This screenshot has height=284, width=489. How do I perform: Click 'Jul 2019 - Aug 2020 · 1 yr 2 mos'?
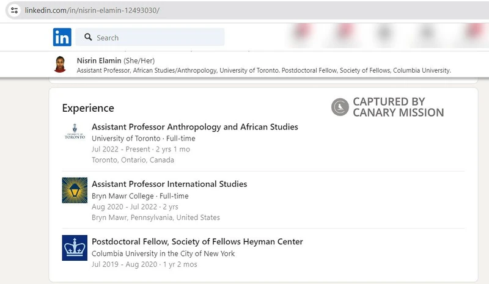click(144, 264)
